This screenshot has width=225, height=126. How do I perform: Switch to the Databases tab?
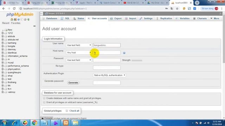[50, 19]
